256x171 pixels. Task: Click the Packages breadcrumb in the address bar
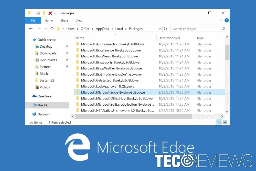click(136, 29)
